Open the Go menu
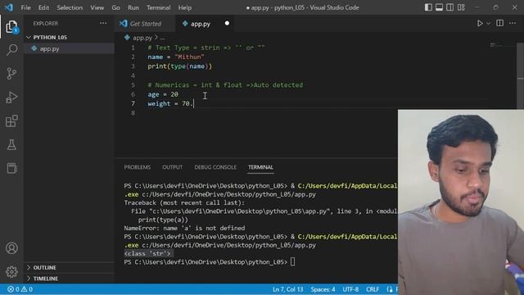 click(115, 7)
